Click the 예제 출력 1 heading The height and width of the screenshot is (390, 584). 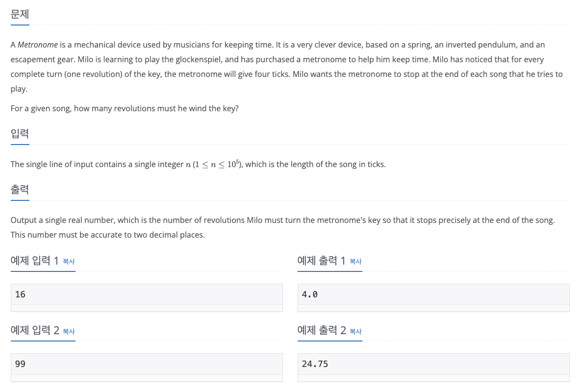(x=322, y=261)
